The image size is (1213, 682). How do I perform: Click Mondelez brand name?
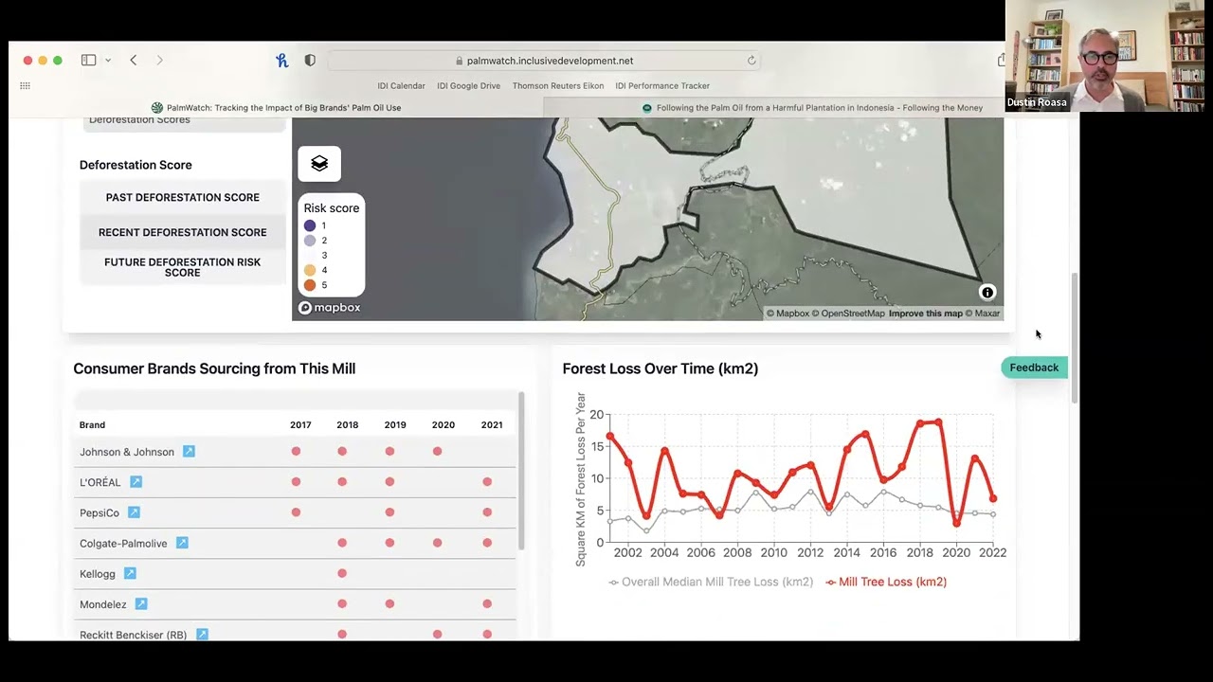[x=103, y=604]
